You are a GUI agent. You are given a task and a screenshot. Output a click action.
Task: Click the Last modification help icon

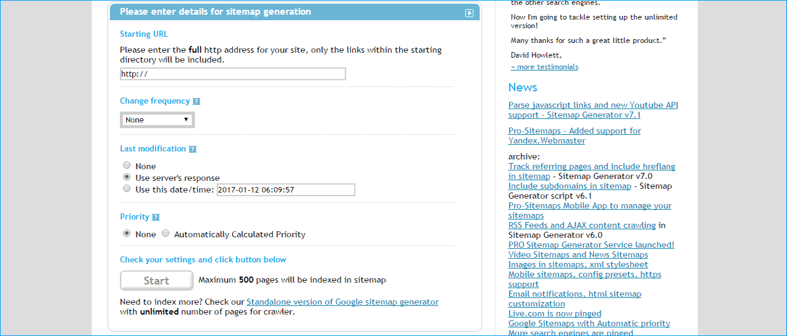click(192, 149)
